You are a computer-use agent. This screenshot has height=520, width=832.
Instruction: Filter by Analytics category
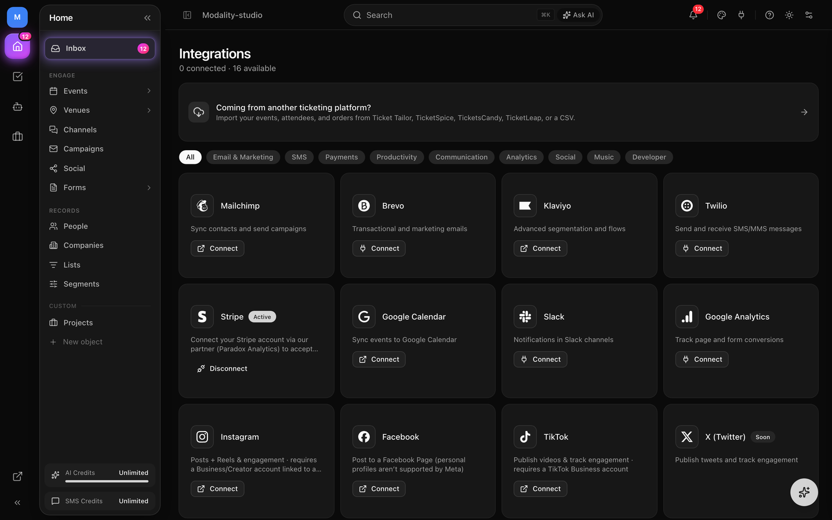[522, 157]
